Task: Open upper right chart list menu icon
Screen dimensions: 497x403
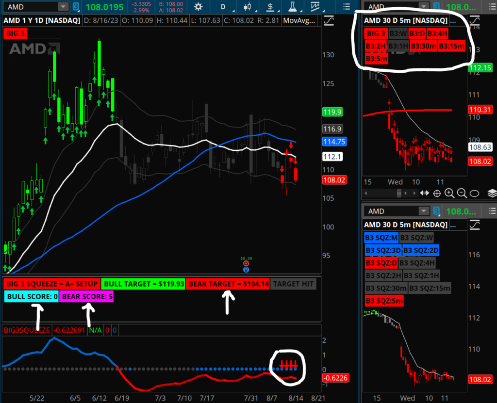Action: click(x=492, y=7)
